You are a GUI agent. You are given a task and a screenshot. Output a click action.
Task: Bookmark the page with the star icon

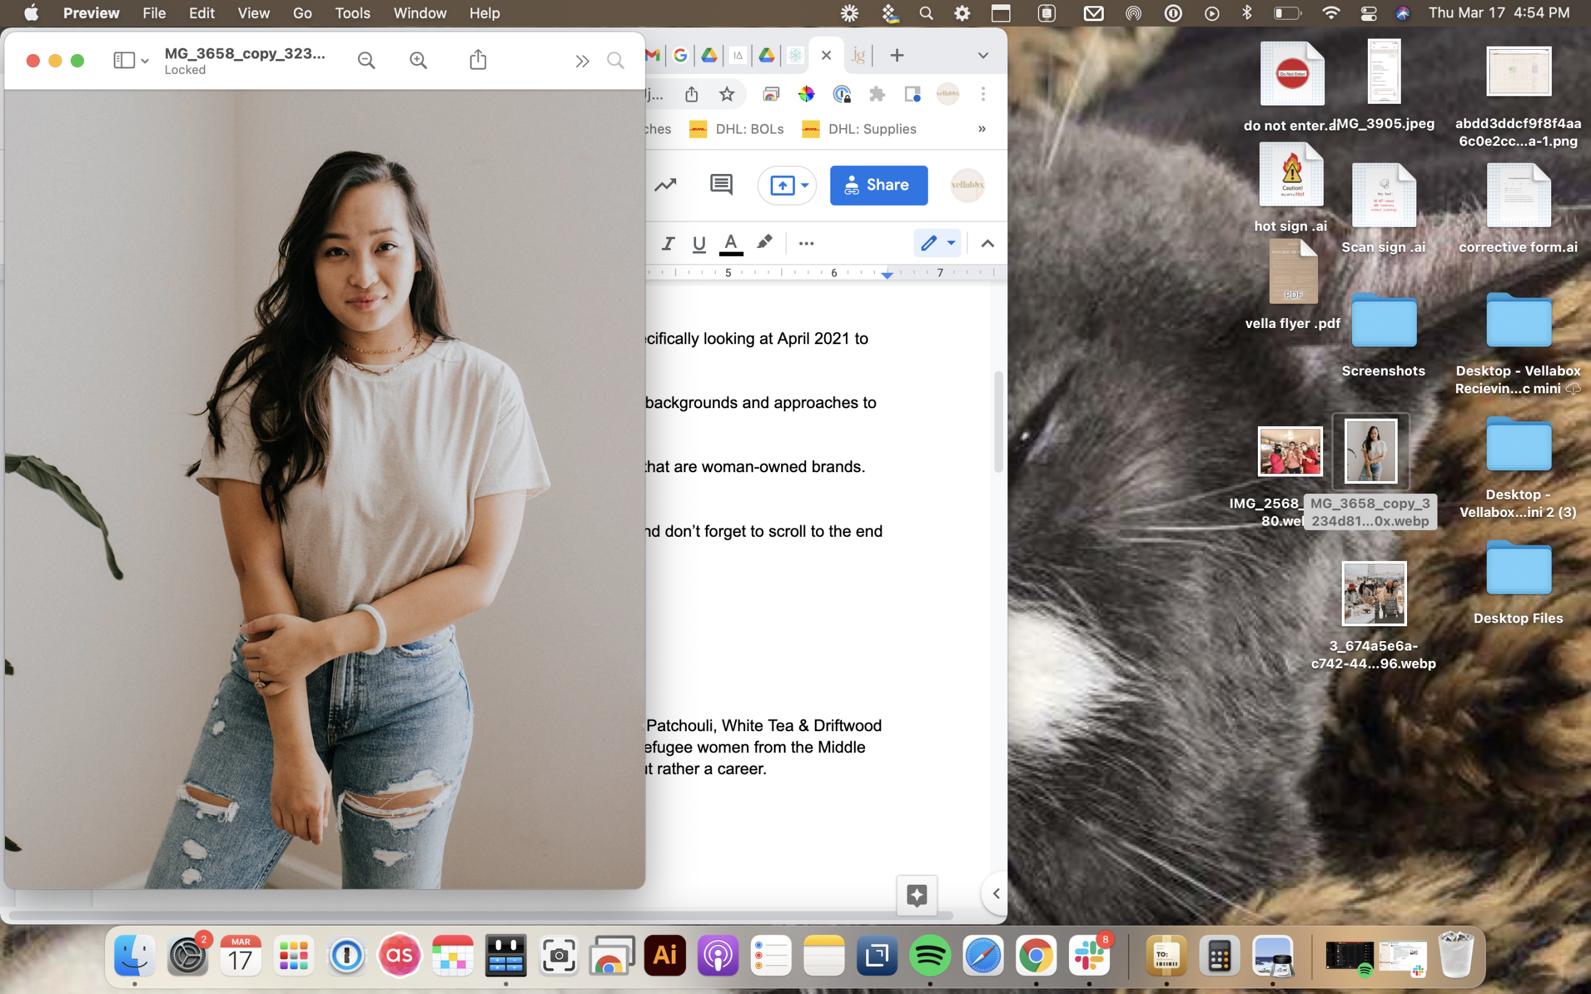coord(727,94)
